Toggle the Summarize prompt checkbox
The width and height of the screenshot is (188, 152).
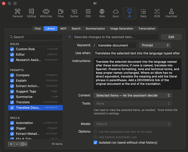[12, 97]
